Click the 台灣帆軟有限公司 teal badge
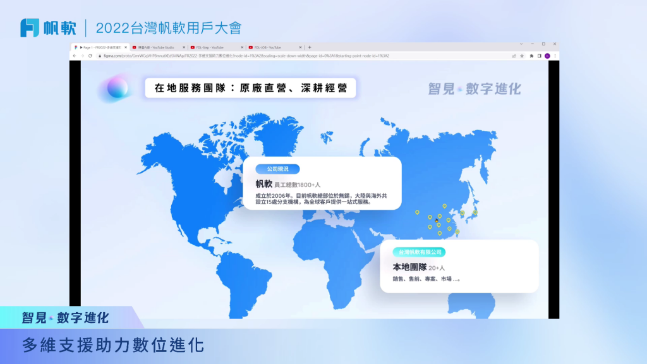 [x=420, y=252]
